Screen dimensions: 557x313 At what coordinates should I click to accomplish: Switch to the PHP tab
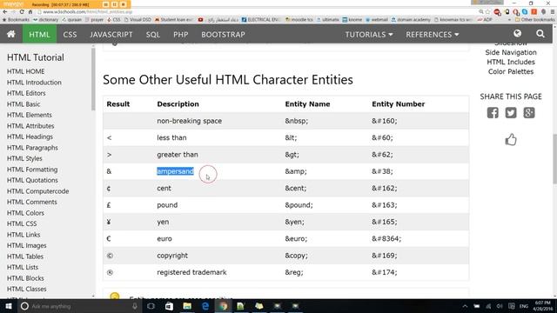click(x=180, y=35)
